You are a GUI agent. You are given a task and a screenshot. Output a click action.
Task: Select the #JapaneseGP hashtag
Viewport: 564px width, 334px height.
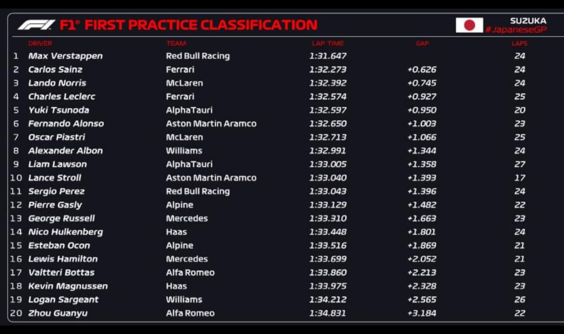point(516,30)
